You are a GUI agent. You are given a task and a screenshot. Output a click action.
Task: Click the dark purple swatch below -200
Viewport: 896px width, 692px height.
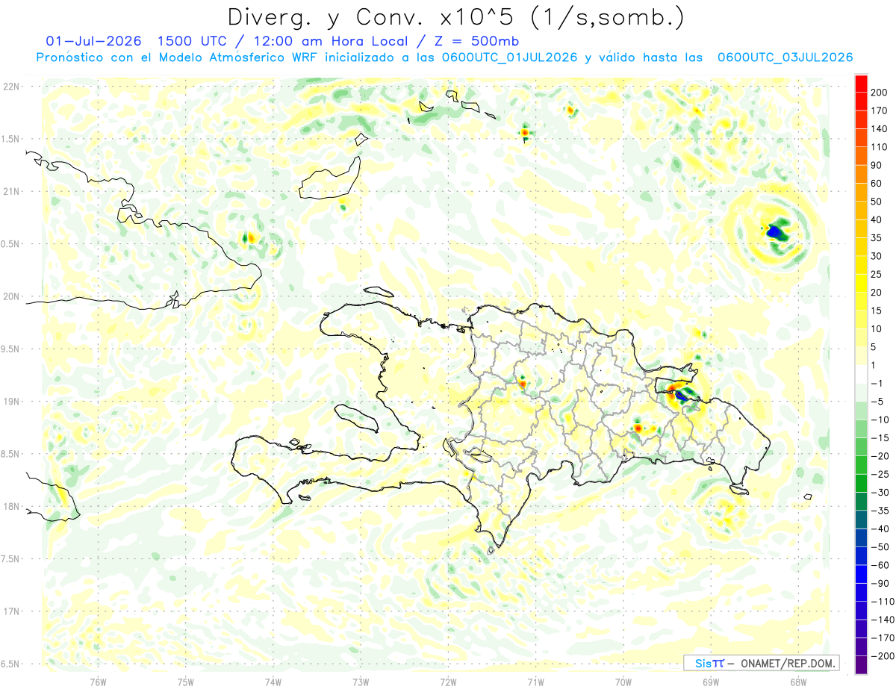[x=861, y=665]
